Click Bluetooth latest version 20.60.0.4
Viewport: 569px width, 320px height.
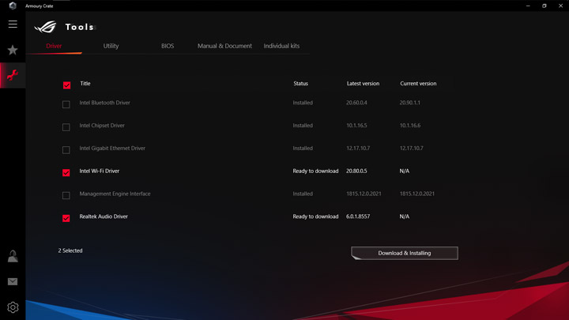[x=356, y=103]
